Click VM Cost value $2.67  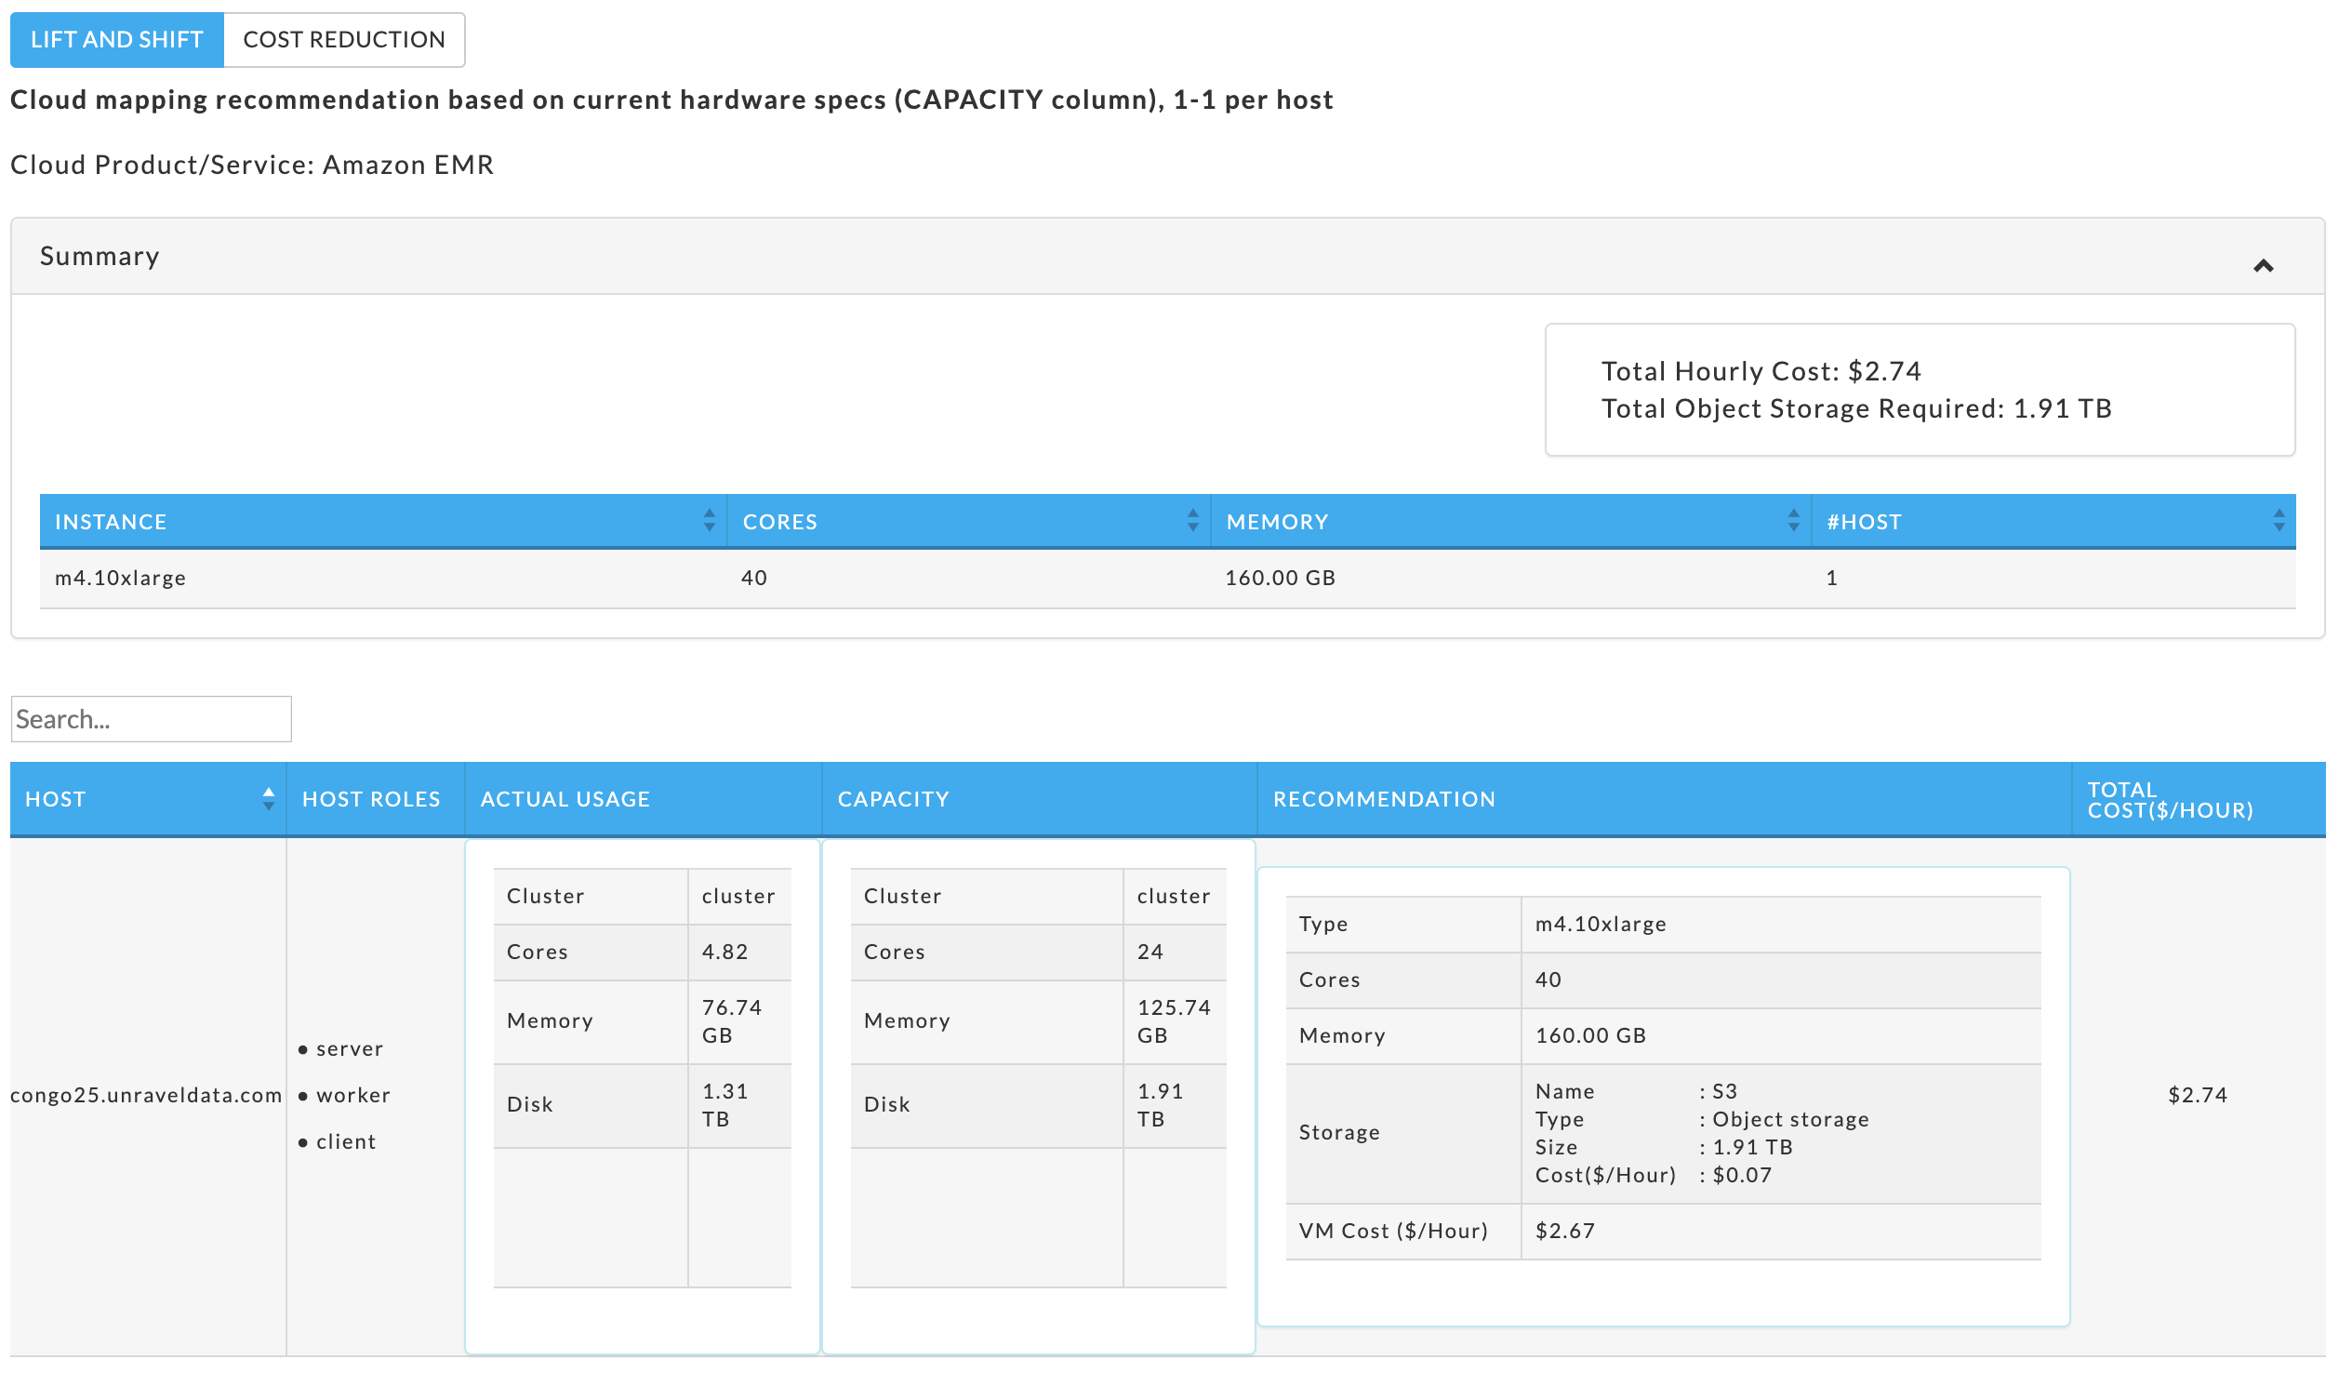1565,1231
